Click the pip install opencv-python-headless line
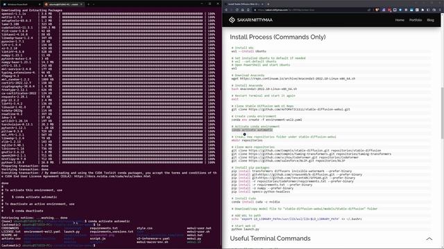Screen dimensions: 444x249 (261, 192)
